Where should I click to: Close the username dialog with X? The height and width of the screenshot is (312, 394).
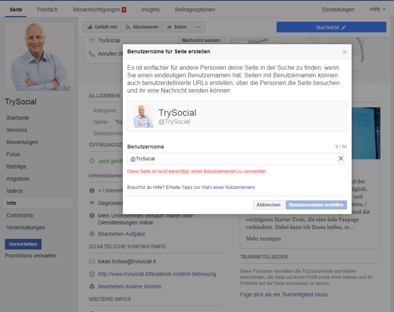click(x=344, y=51)
